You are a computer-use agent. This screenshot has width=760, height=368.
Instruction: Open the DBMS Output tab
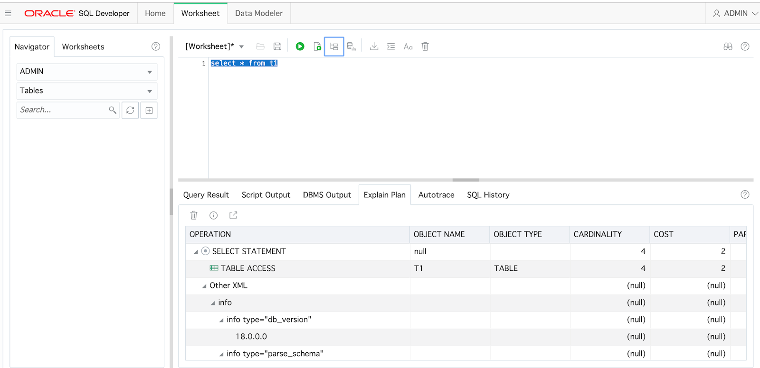point(327,195)
